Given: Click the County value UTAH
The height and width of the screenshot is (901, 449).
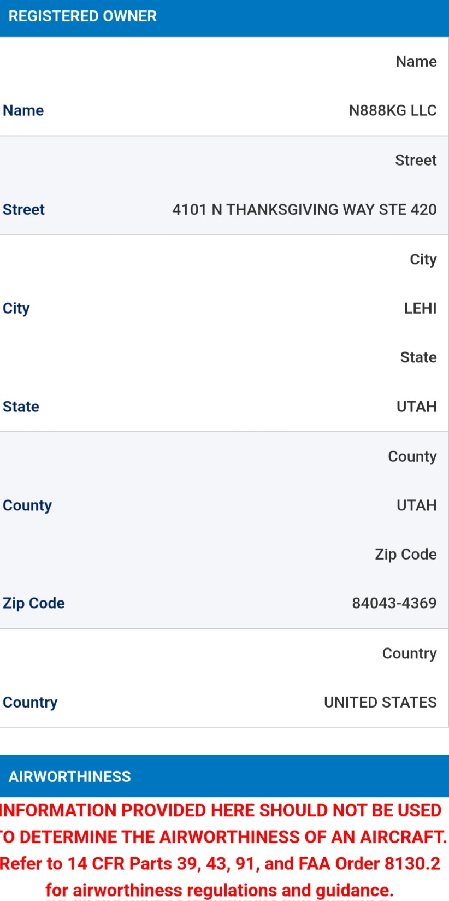Looking at the screenshot, I should point(416,505).
